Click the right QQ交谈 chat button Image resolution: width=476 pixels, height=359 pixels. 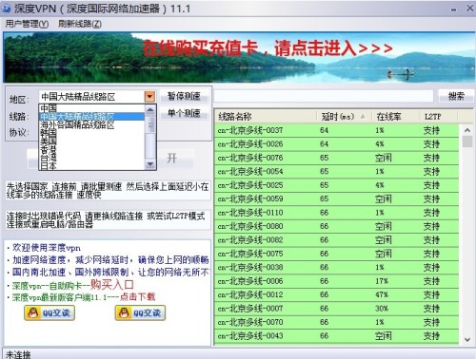(x=140, y=312)
